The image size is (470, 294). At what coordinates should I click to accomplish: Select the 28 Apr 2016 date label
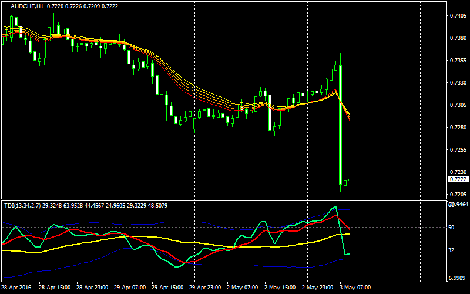click(x=17, y=288)
